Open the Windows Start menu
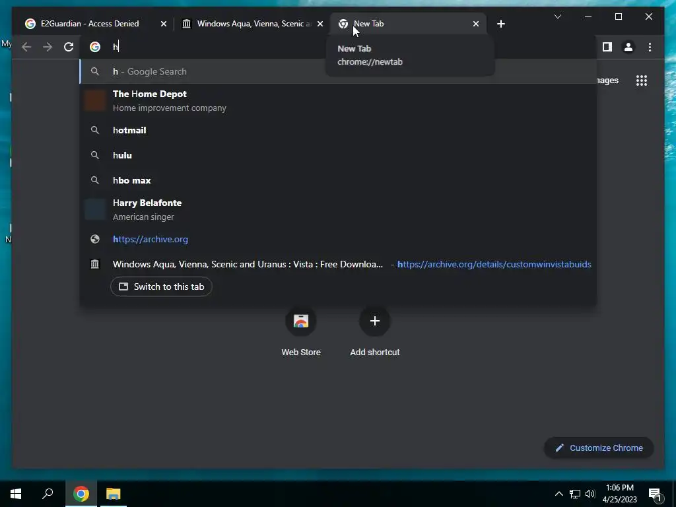 [x=16, y=494]
